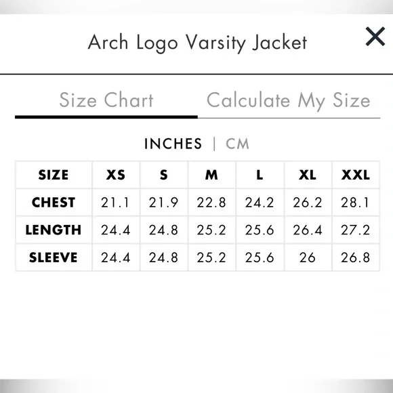Click sleeve value 26 for XL

pos(308,257)
